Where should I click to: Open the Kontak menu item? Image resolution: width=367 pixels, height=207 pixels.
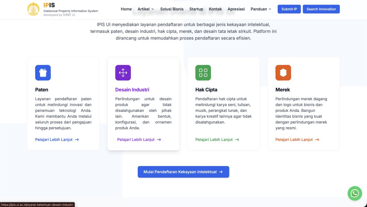pyautogui.click(x=215, y=9)
